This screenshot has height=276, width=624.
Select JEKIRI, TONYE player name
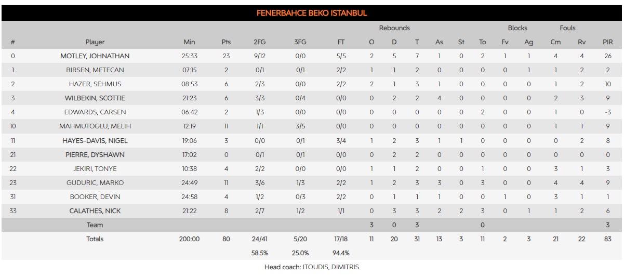click(x=95, y=168)
